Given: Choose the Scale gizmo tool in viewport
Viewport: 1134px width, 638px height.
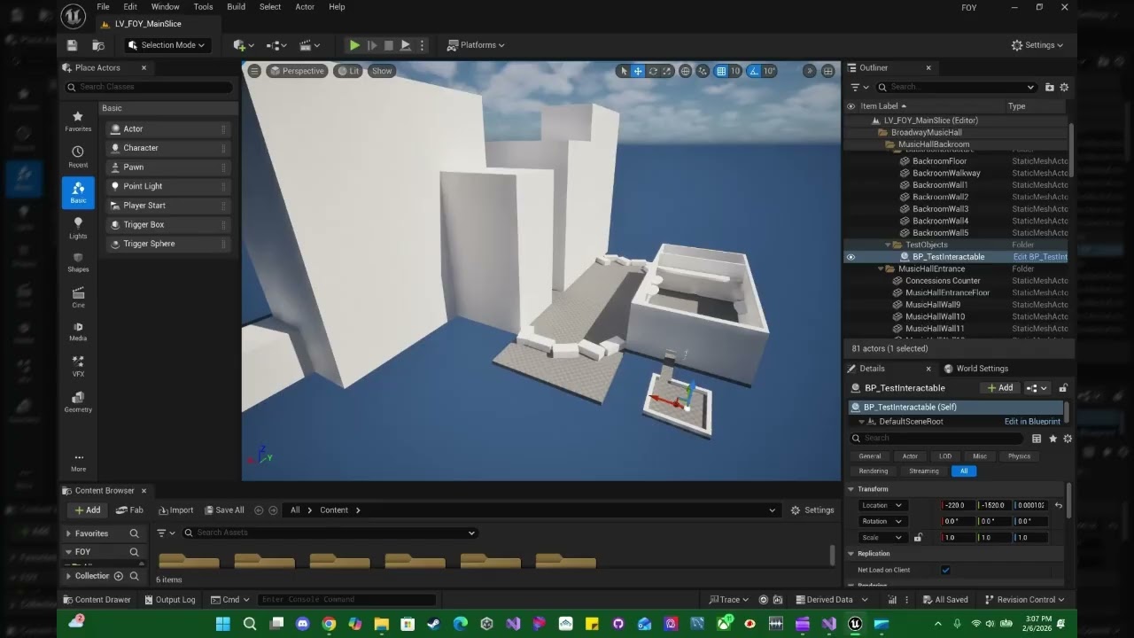Looking at the screenshot, I should point(667,71).
